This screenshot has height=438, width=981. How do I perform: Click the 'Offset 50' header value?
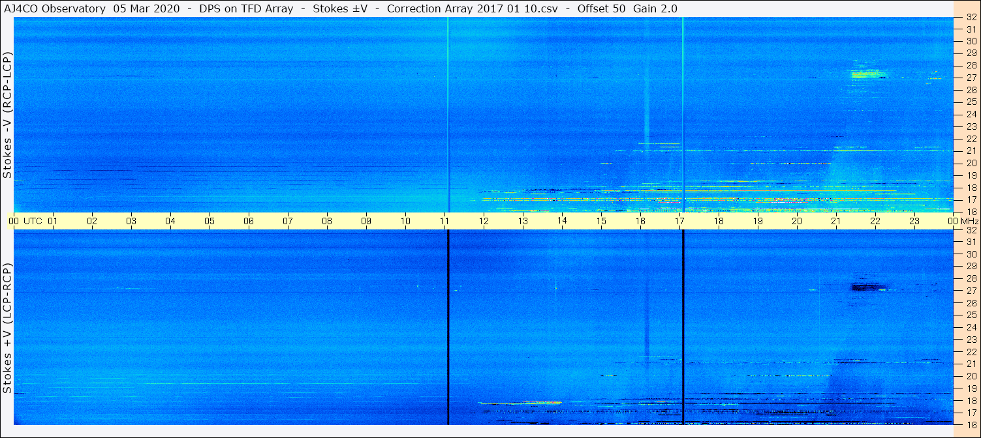coord(601,8)
